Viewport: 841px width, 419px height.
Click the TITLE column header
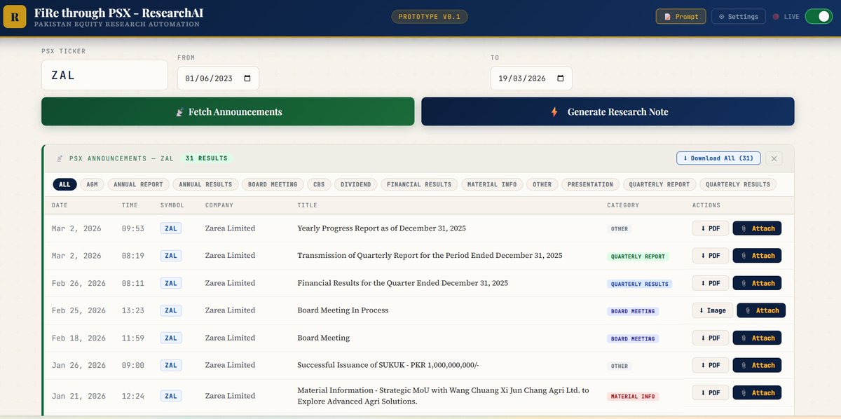(x=307, y=205)
